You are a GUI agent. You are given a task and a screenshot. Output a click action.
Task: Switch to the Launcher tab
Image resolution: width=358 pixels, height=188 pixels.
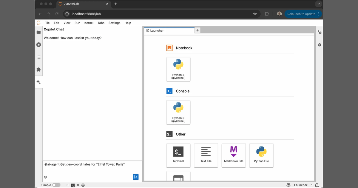click(x=169, y=30)
